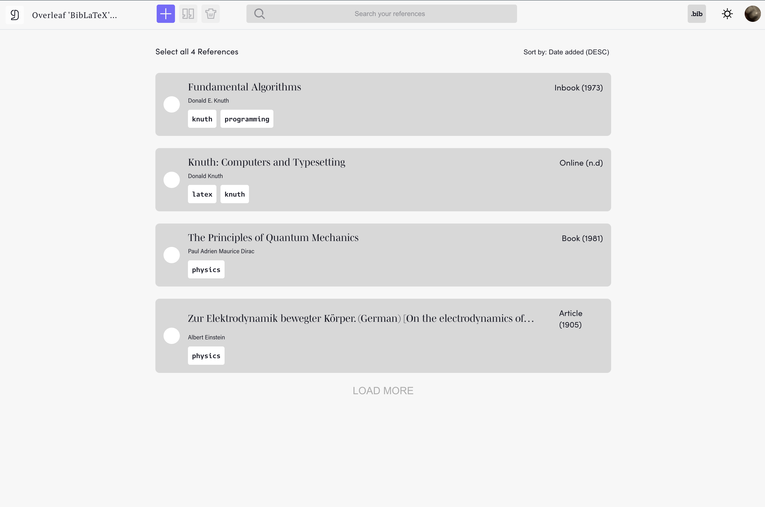
Task: Select the Principles of Quantum Mechanics circle
Action: click(172, 255)
